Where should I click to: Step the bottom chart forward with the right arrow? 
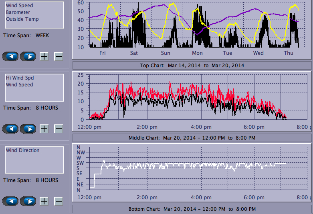coord(28,201)
